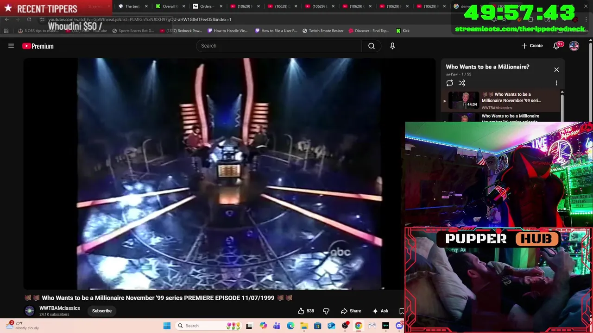593x333 pixels.
Task: Switch to Google Chrome on the taskbar
Action: pyautogui.click(x=359, y=326)
